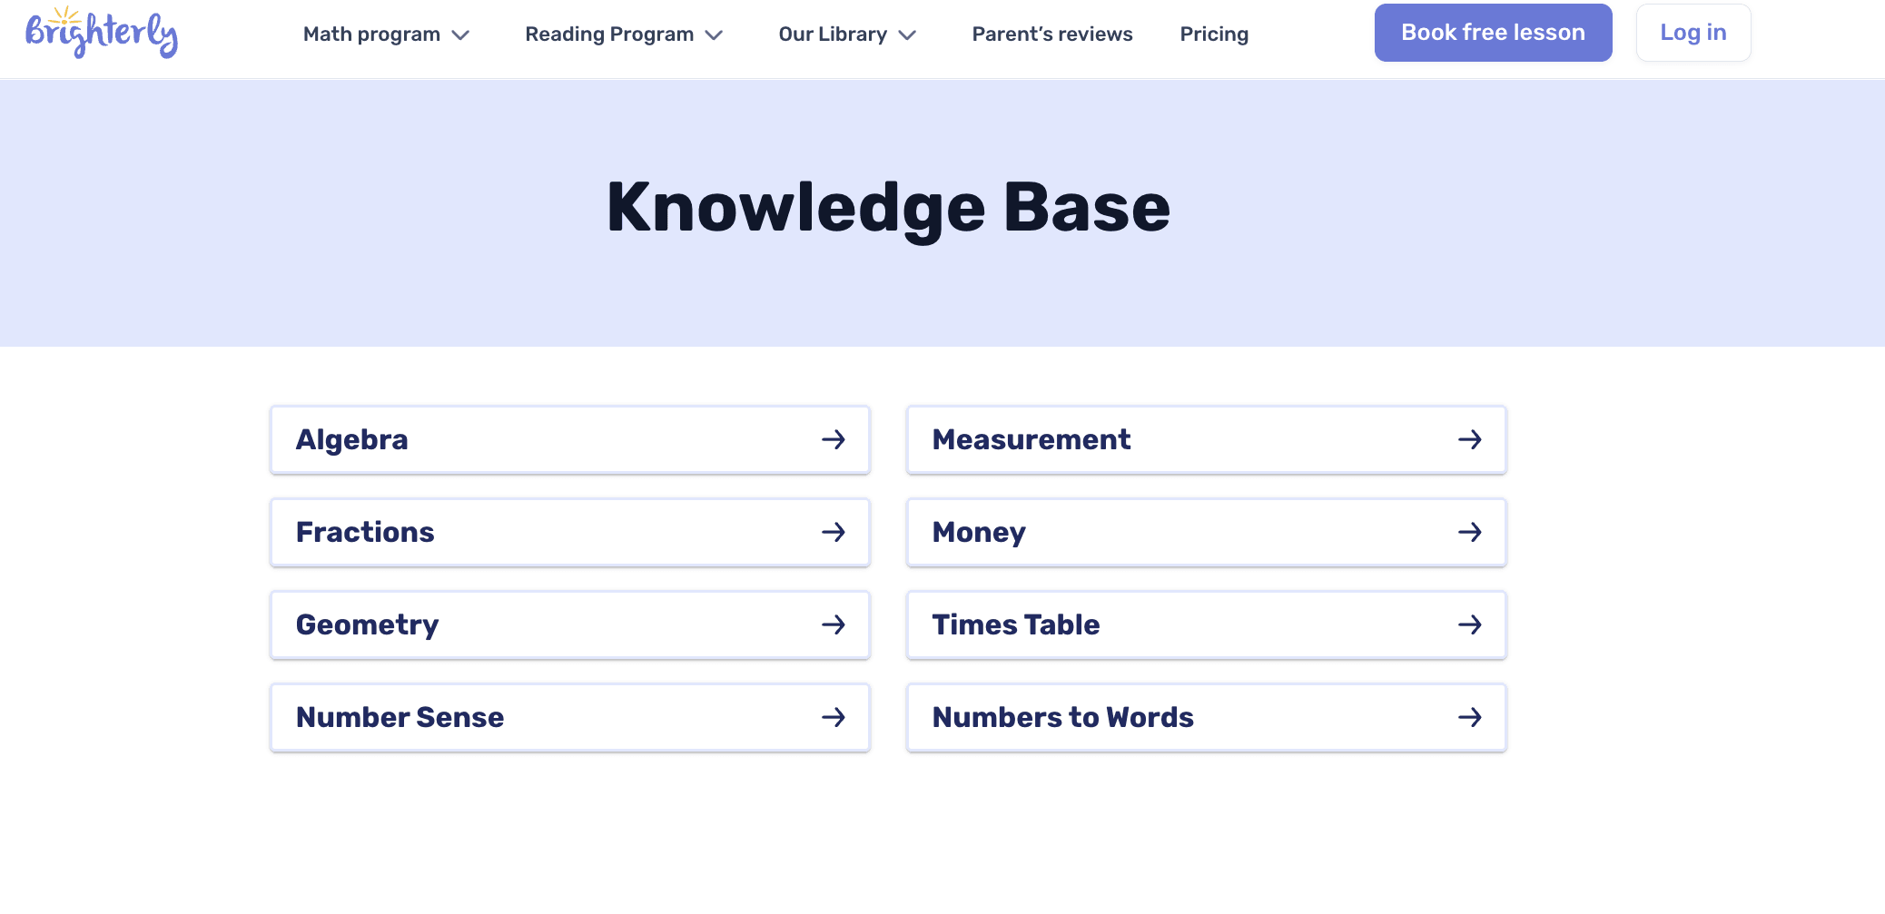Click the arrow icon next to Number Sense
Viewport: 1885px width, 914px height.
(x=833, y=718)
